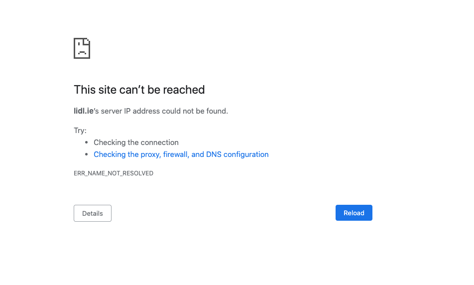Click the word 'firewall' in the blue link
This screenshot has height=285, width=474.
(x=175, y=154)
